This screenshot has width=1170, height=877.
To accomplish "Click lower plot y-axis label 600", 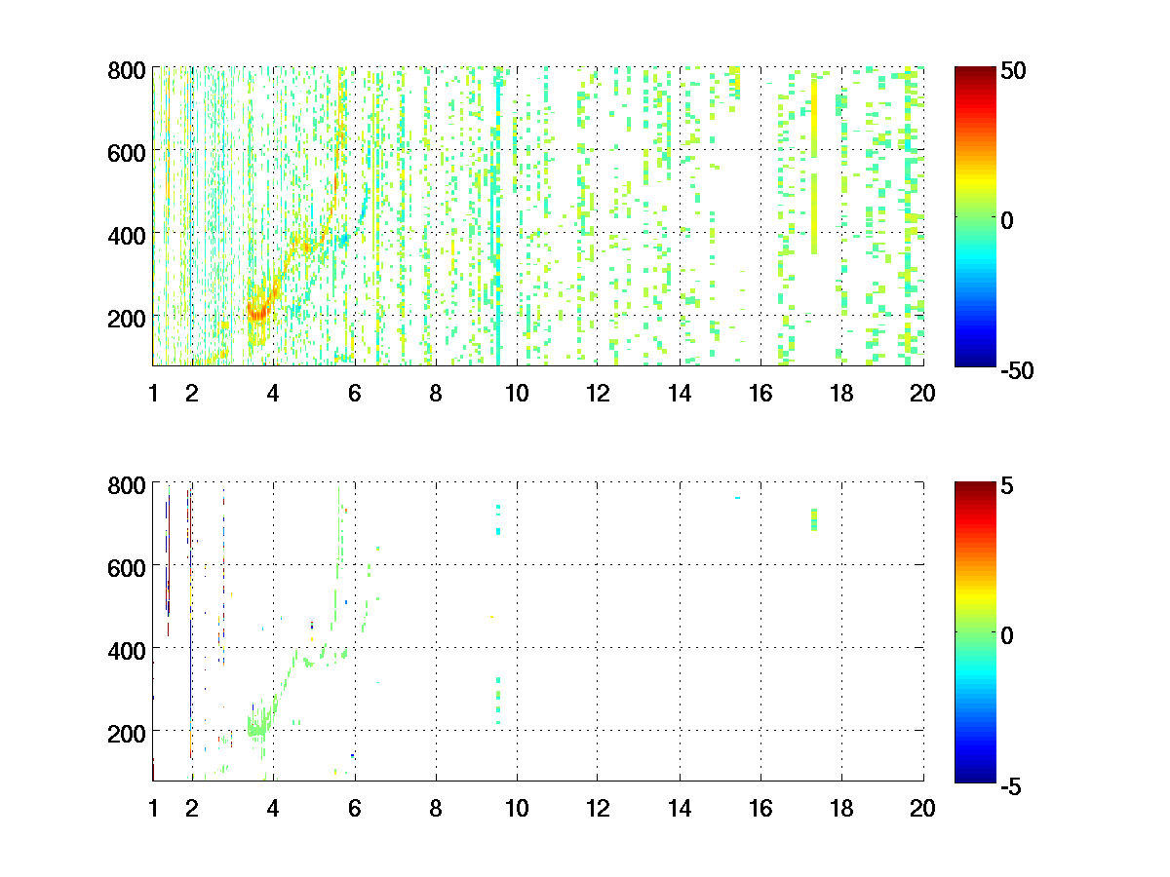I will (128, 566).
